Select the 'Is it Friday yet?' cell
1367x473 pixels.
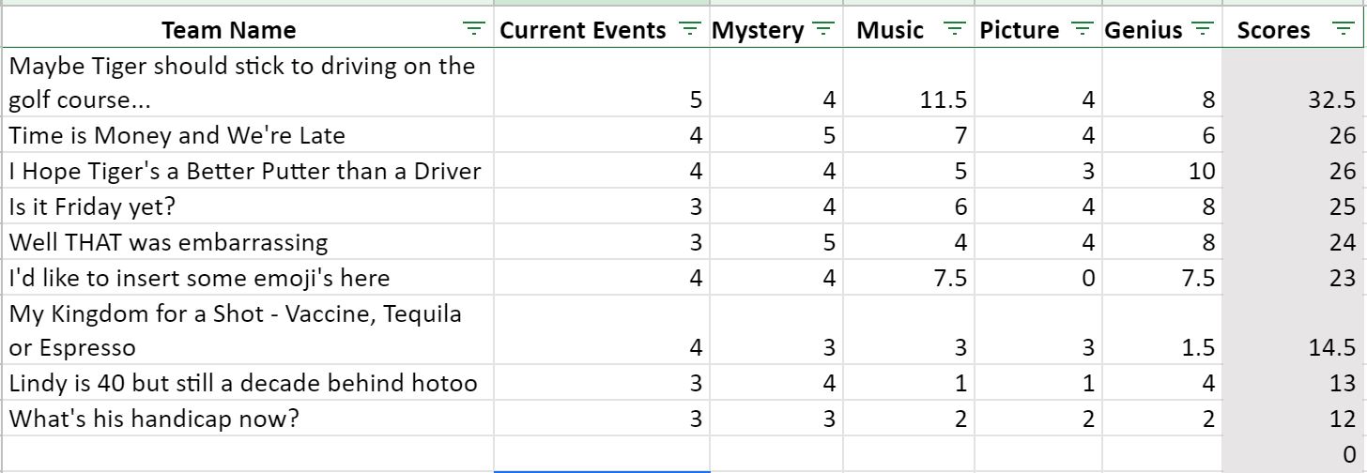pyautogui.click(x=247, y=206)
